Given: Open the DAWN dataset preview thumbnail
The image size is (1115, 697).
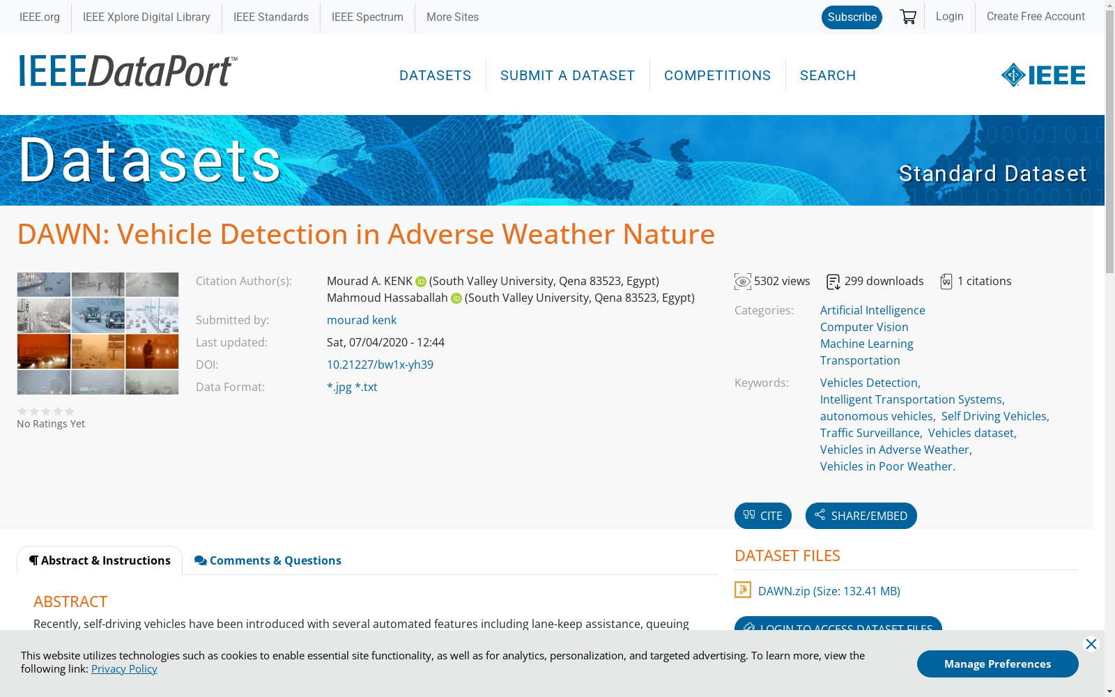Looking at the screenshot, I should click(x=98, y=334).
